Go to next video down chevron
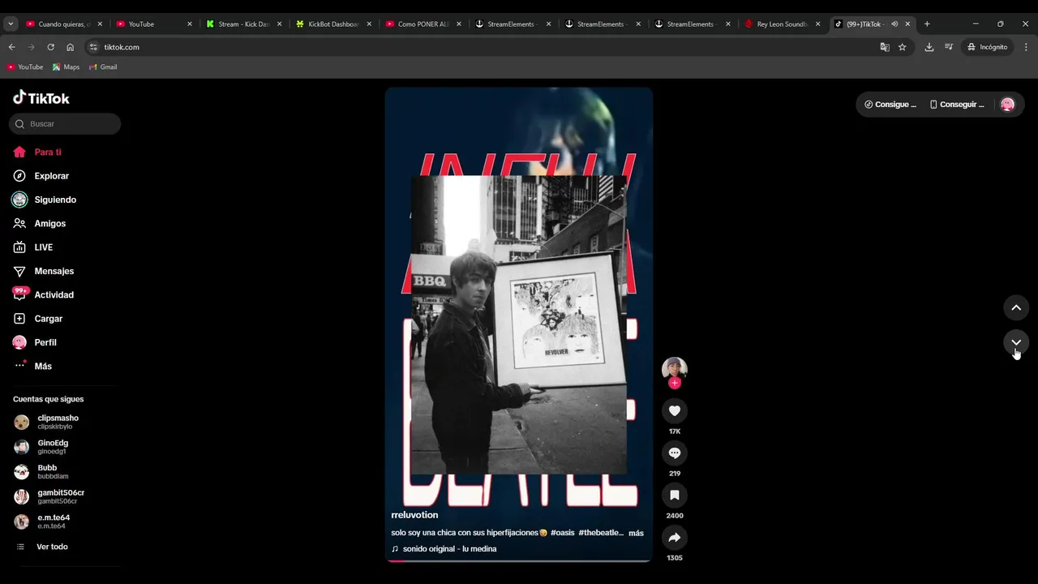 [1016, 342]
